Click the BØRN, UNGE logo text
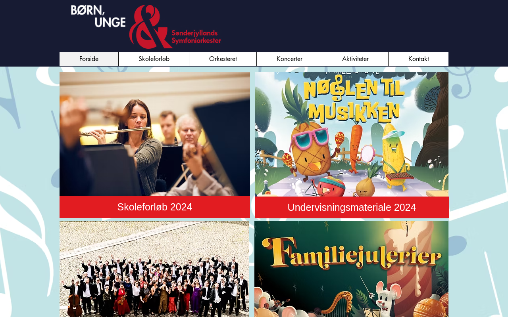The width and height of the screenshot is (508, 317). pos(98,16)
